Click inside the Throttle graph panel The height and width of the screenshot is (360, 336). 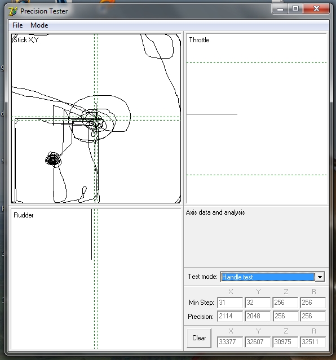(257, 118)
